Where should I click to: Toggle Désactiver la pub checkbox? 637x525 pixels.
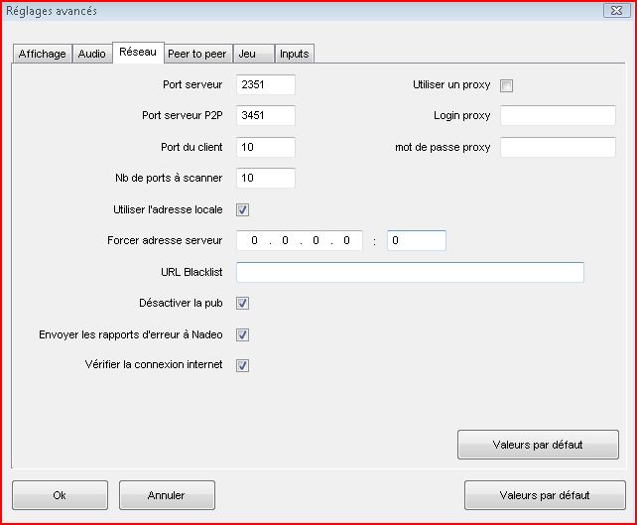(x=242, y=303)
